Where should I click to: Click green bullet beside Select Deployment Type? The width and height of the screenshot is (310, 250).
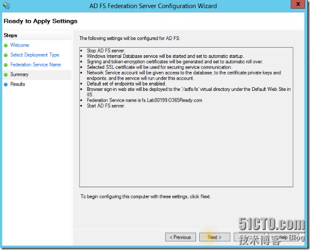click(x=6, y=55)
